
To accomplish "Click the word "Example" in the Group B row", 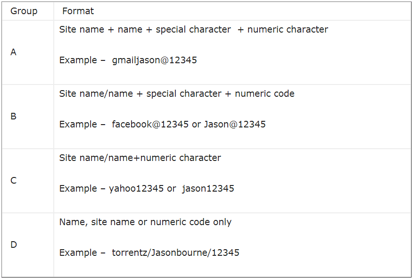I will pos(78,125).
